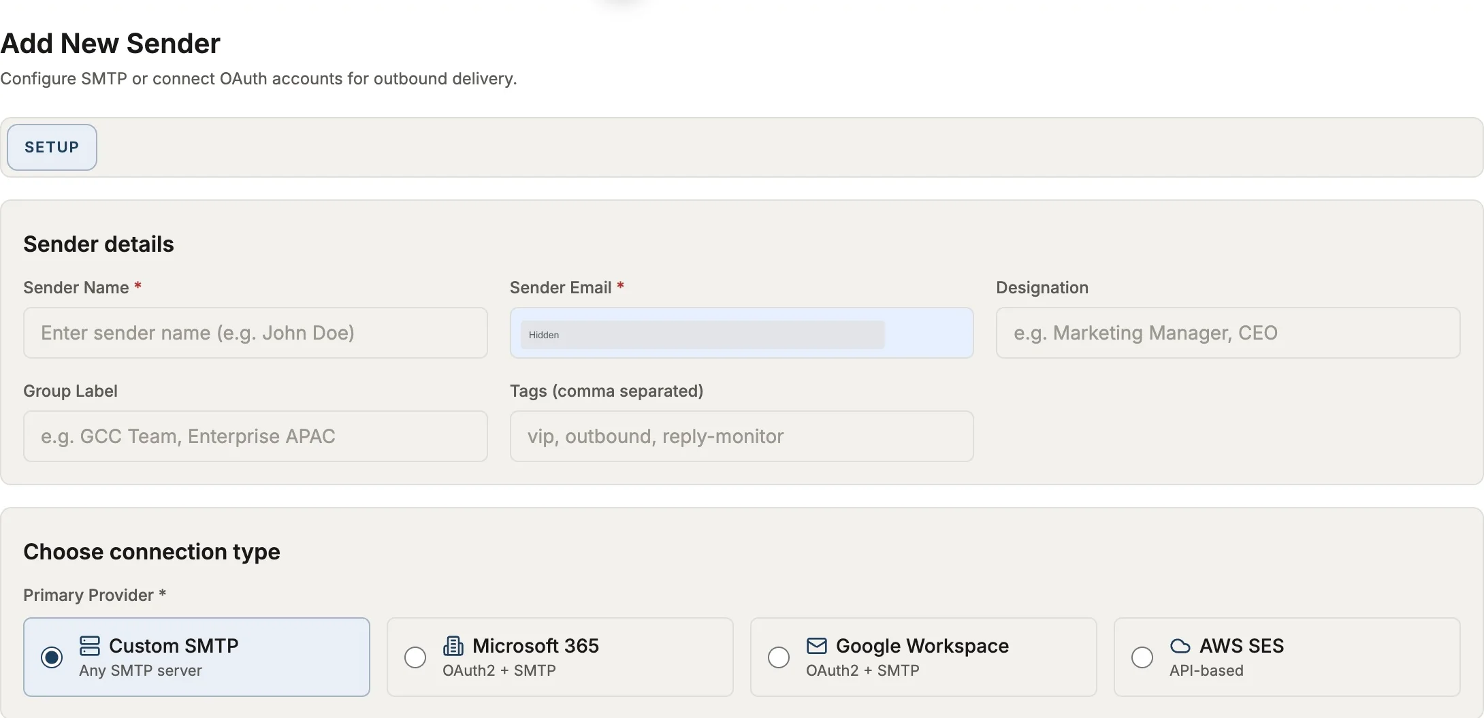
Task: Click the 'API-based' description under AWS SES
Action: tap(1206, 671)
